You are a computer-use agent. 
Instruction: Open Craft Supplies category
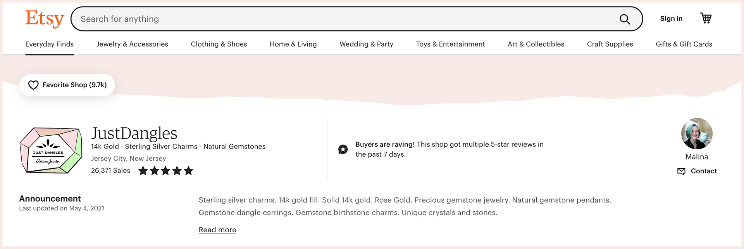pyautogui.click(x=610, y=44)
